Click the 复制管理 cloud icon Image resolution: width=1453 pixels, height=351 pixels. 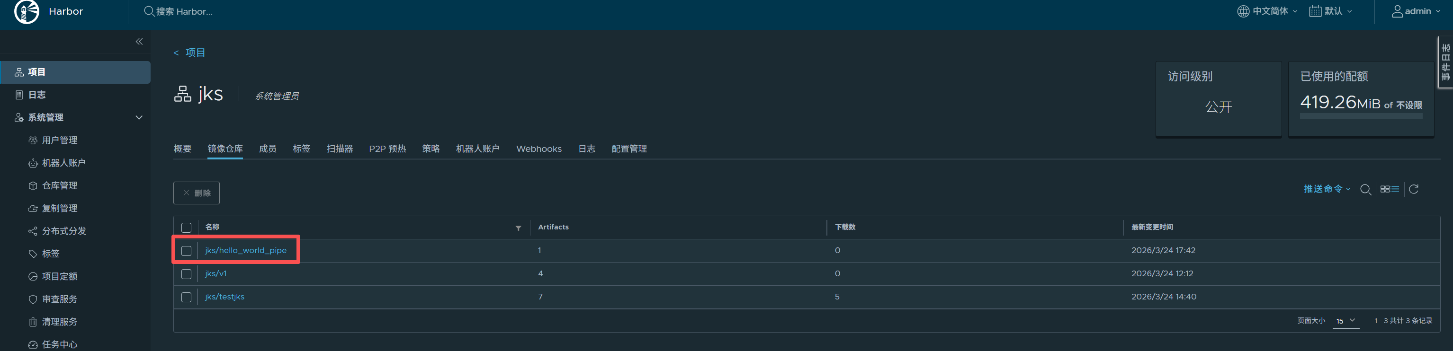33,209
